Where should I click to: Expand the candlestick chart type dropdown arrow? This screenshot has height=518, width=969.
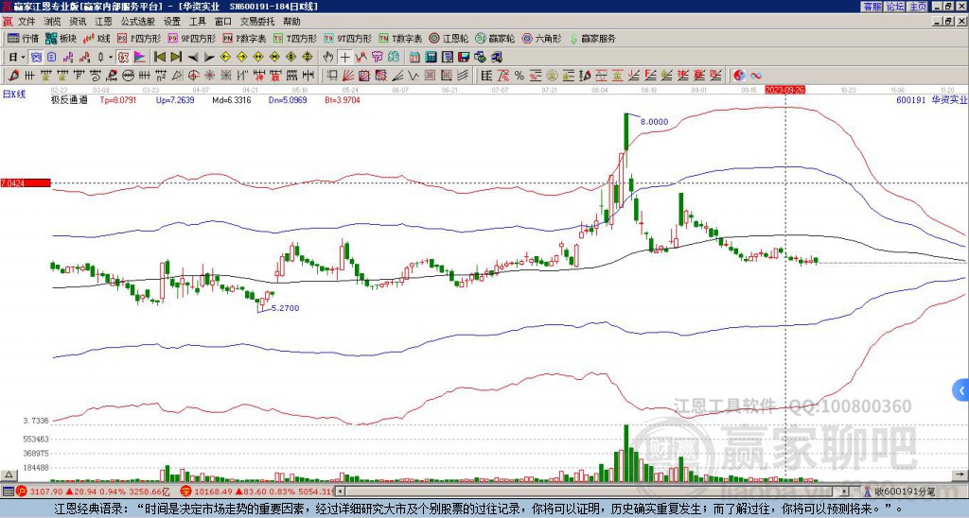[111, 58]
